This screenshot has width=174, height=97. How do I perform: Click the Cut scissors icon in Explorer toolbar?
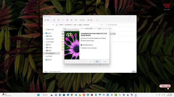pyautogui.click(x=54, y=20)
